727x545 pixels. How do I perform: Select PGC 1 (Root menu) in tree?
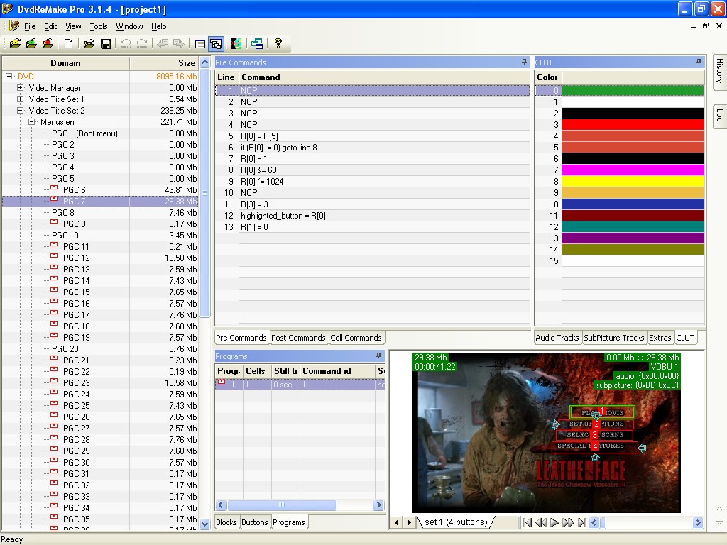(84, 133)
